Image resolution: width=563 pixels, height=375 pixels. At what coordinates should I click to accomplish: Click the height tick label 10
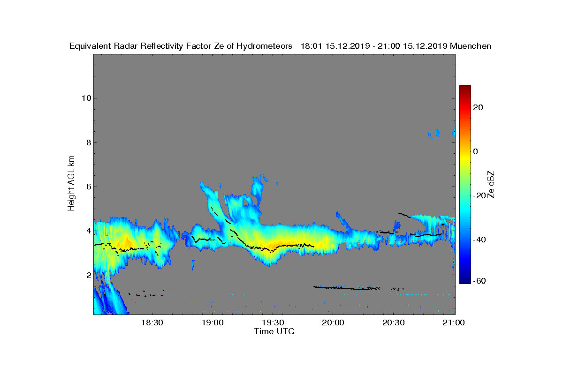pyautogui.click(x=85, y=98)
